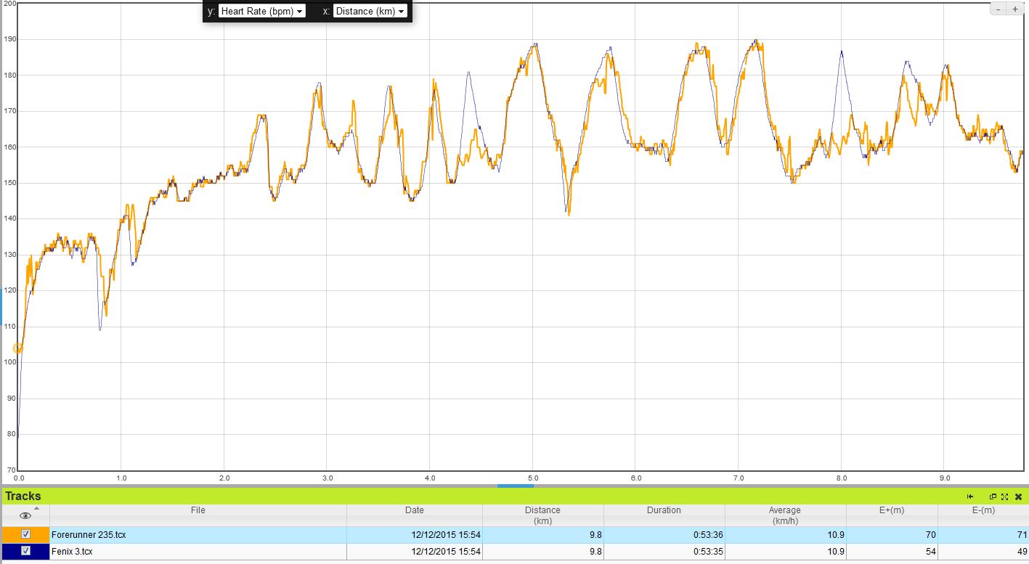1029x564 pixels.
Task: Zoom out the chart with minus button
Action: [998, 9]
